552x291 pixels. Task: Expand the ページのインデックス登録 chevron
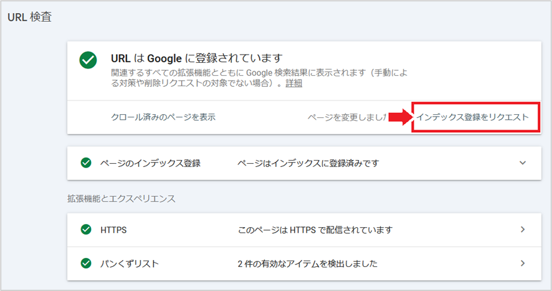(523, 163)
